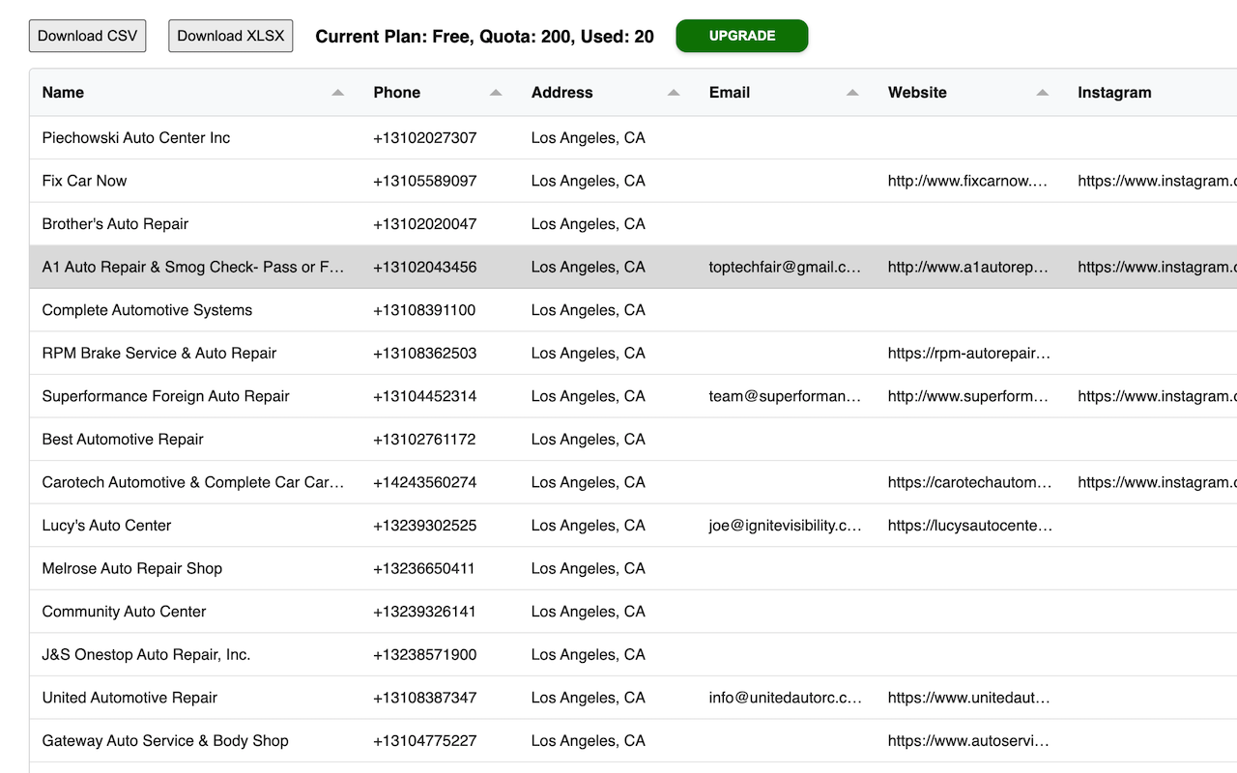Open the A1 Auto Repair website URL

[967, 267]
